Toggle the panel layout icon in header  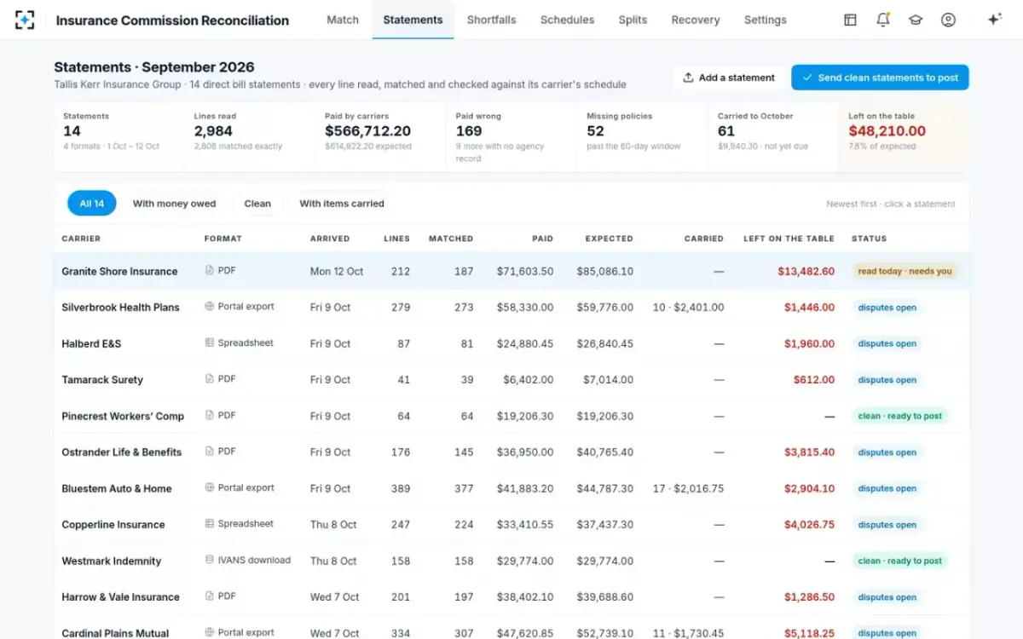coord(850,20)
